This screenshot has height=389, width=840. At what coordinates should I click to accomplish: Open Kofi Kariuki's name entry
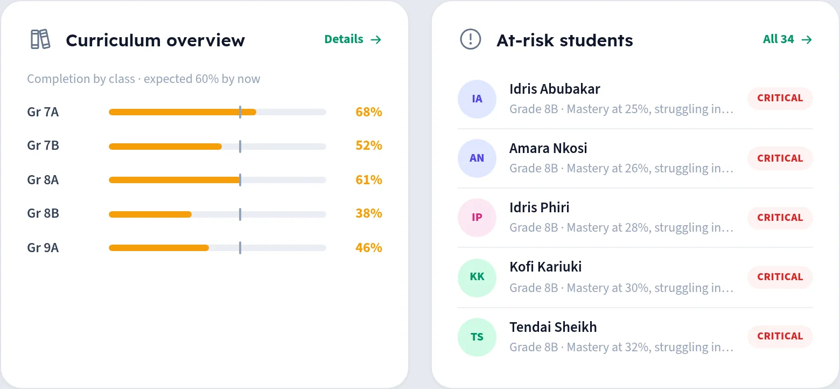pos(545,267)
